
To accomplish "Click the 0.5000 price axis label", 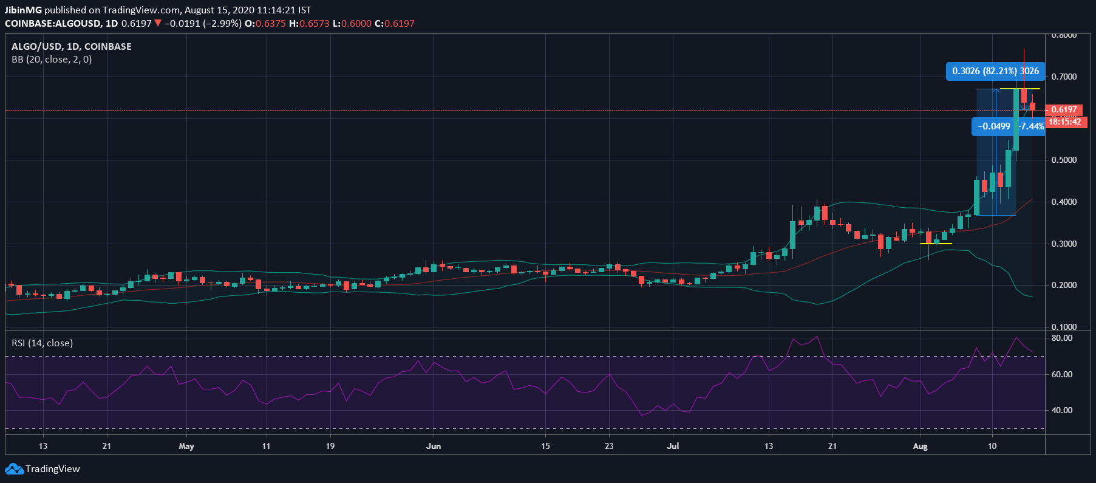I will coord(1064,160).
